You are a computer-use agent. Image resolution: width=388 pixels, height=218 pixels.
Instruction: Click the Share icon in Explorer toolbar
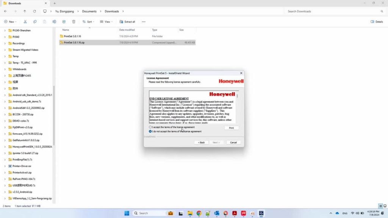click(x=64, y=22)
